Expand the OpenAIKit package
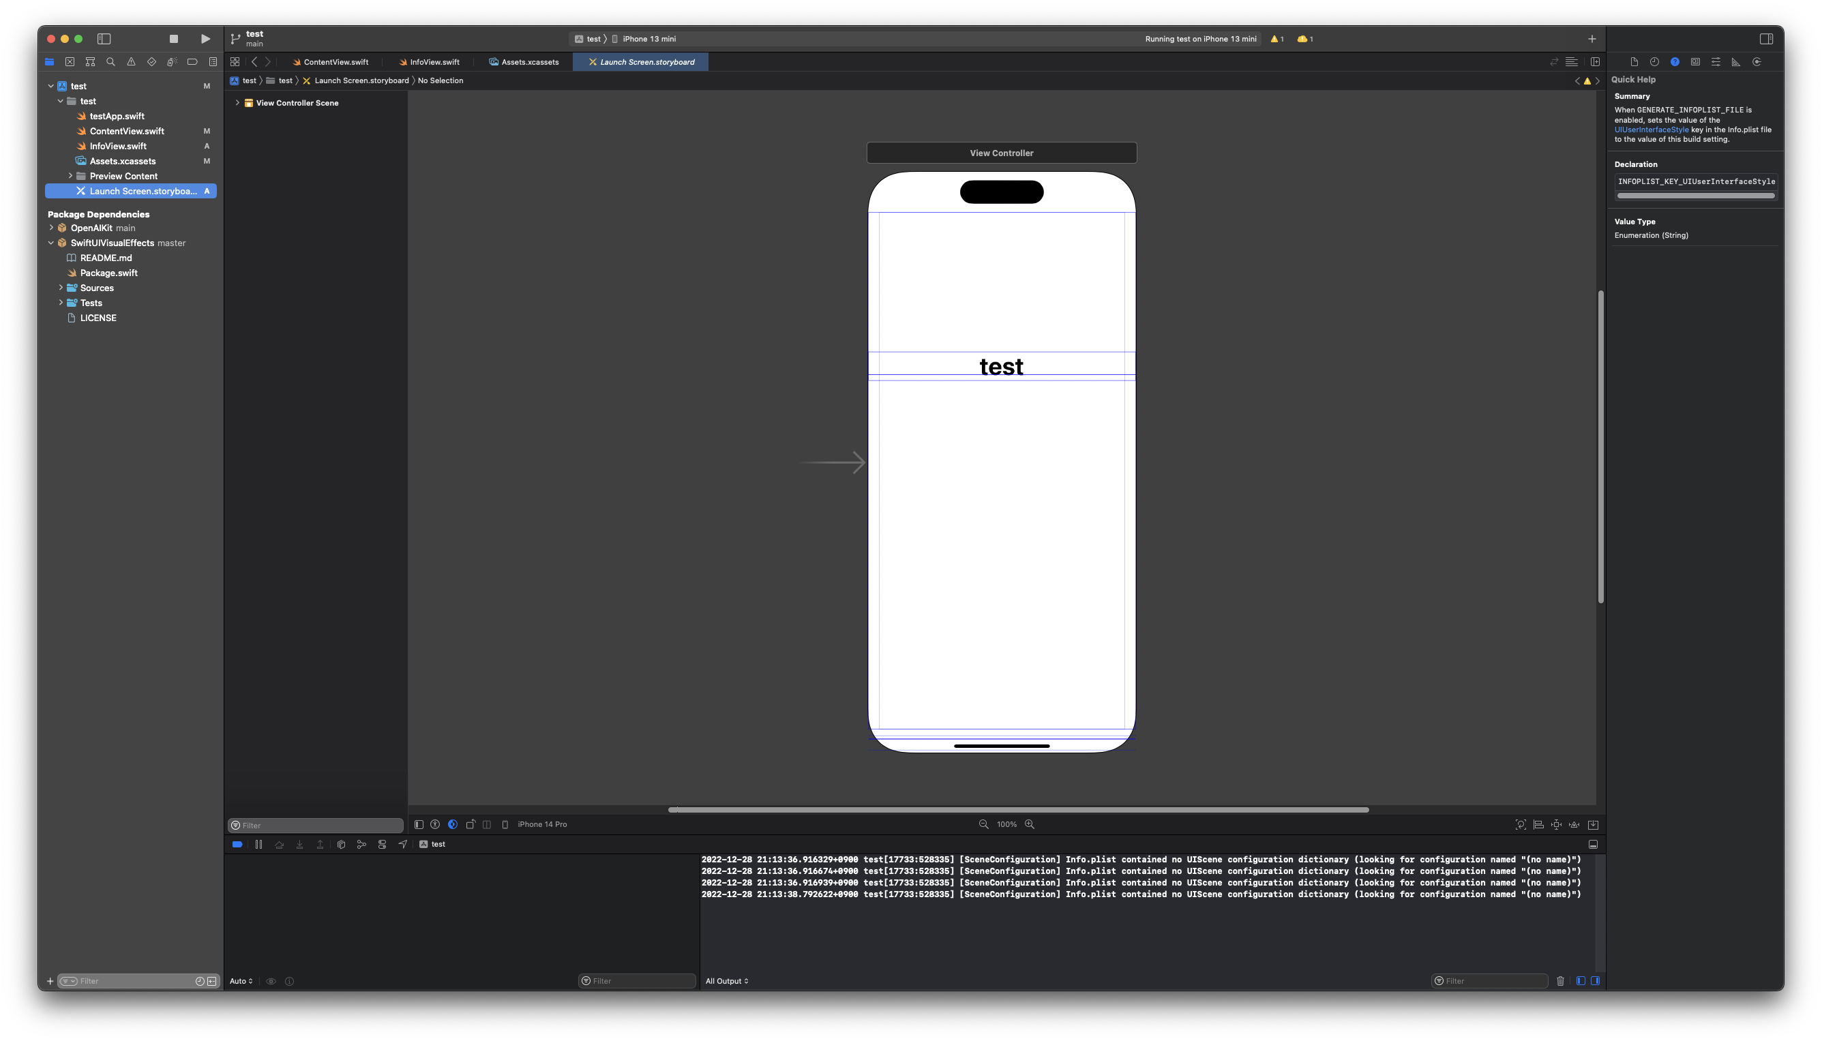Image resolution: width=1822 pixels, height=1041 pixels. pyautogui.click(x=52, y=228)
